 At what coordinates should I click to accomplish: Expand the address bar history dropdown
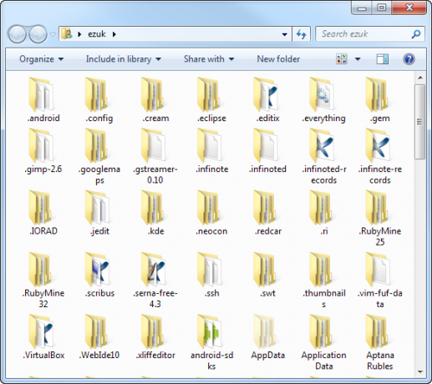pyautogui.click(x=284, y=34)
